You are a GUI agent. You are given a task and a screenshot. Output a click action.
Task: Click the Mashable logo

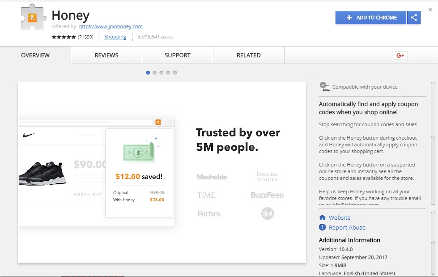[x=212, y=177]
